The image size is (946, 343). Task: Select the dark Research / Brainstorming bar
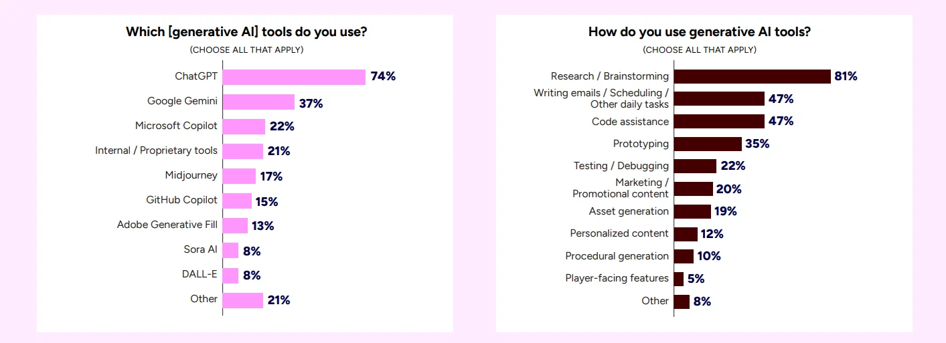752,76
